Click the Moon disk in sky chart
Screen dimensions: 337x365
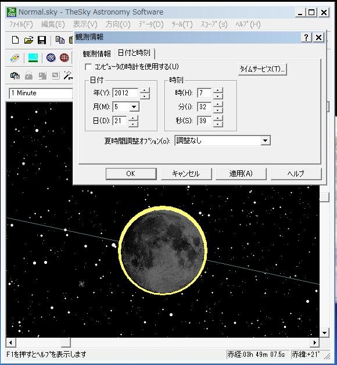coord(163,251)
